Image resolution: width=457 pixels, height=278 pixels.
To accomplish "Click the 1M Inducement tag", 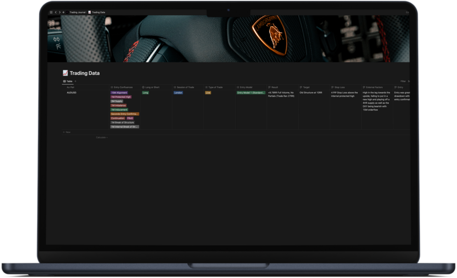I will point(119,110).
